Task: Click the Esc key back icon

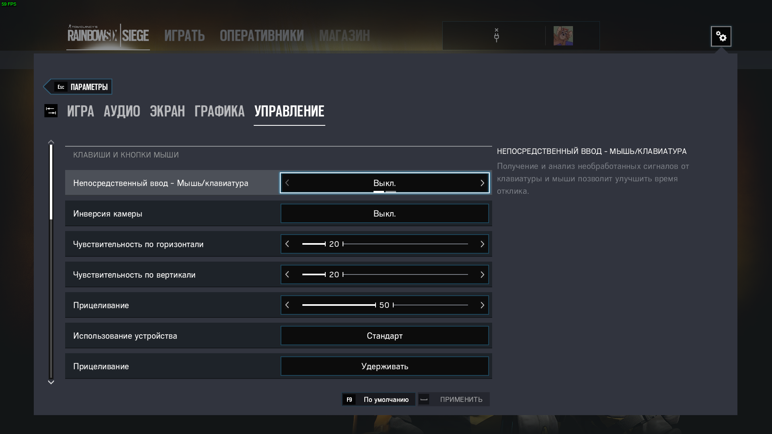Action: (61, 87)
